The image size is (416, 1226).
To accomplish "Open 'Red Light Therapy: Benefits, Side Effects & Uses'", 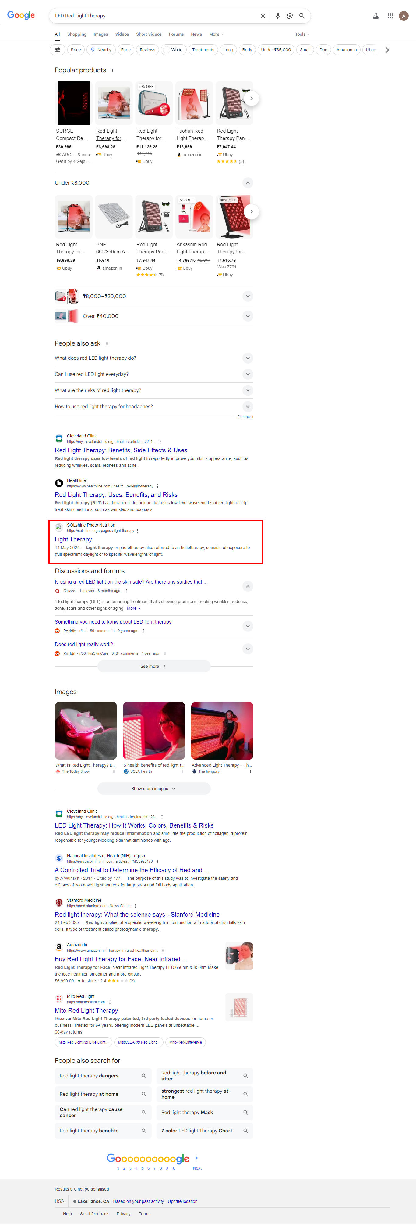I will 121,450.
